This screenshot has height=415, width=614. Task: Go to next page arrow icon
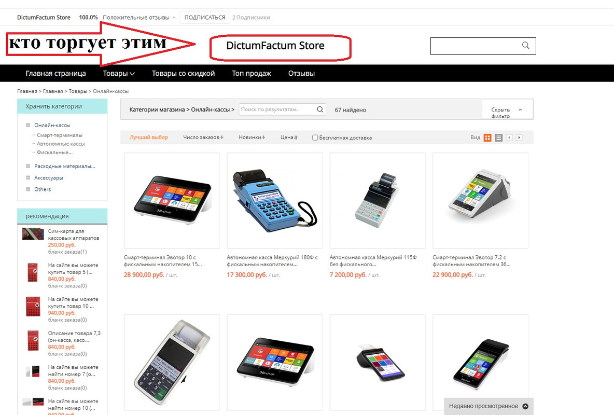pos(519,137)
